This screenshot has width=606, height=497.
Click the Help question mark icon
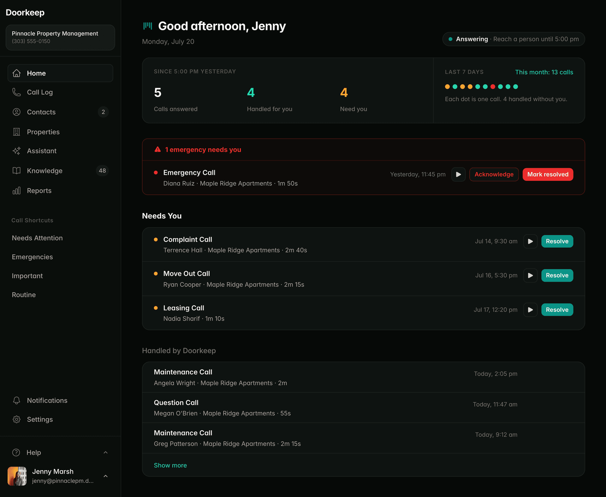click(16, 453)
